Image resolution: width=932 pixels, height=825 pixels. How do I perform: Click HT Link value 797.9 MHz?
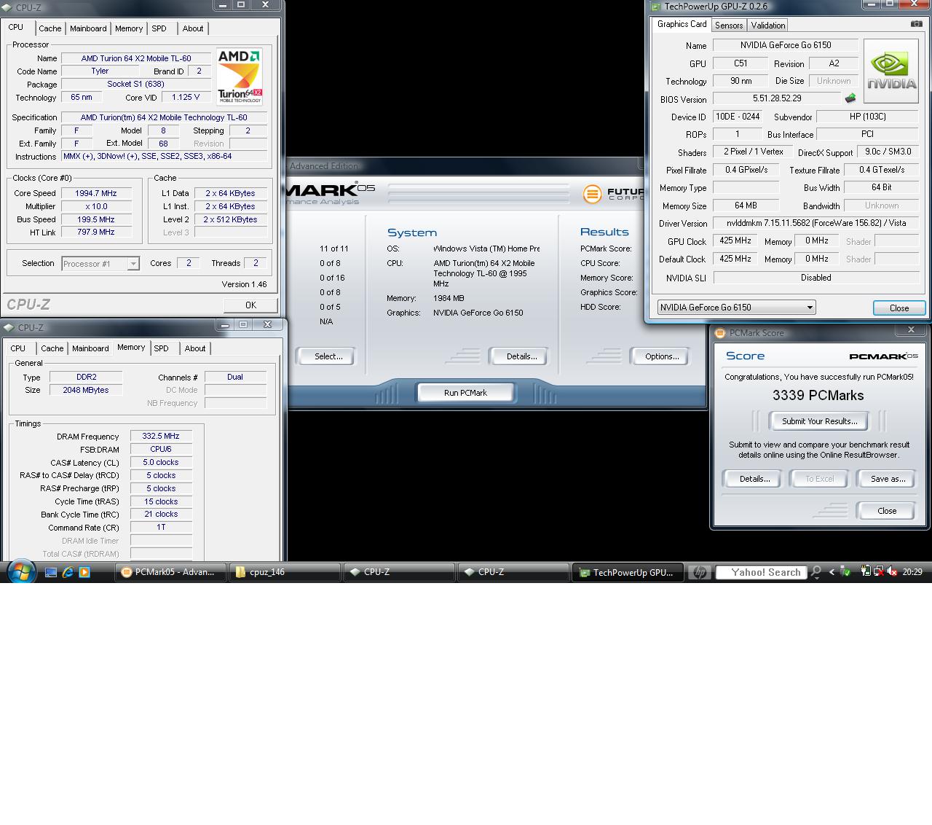click(x=95, y=232)
